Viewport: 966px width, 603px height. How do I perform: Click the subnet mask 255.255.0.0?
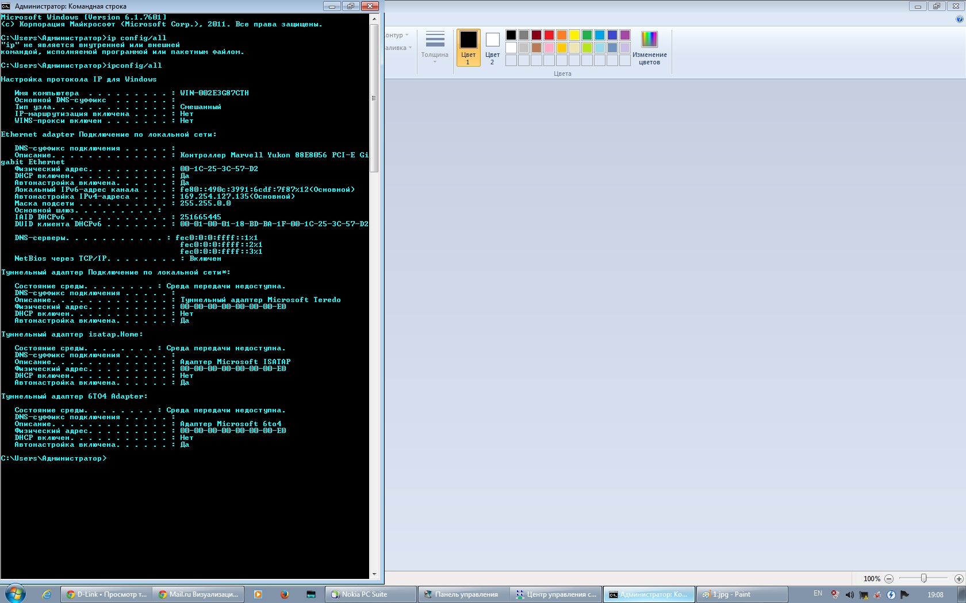(x=205, y=203)
